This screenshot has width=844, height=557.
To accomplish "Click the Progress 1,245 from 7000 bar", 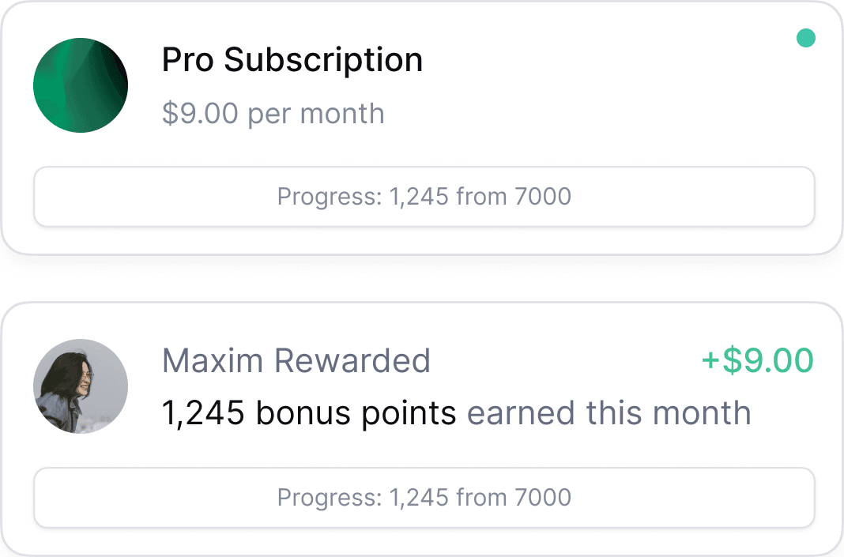I will (424, 196).
